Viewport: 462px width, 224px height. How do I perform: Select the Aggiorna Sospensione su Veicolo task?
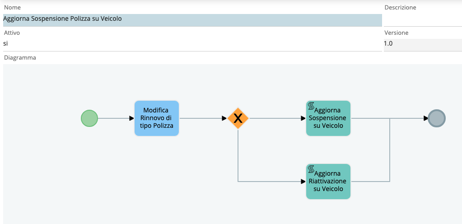328,118
